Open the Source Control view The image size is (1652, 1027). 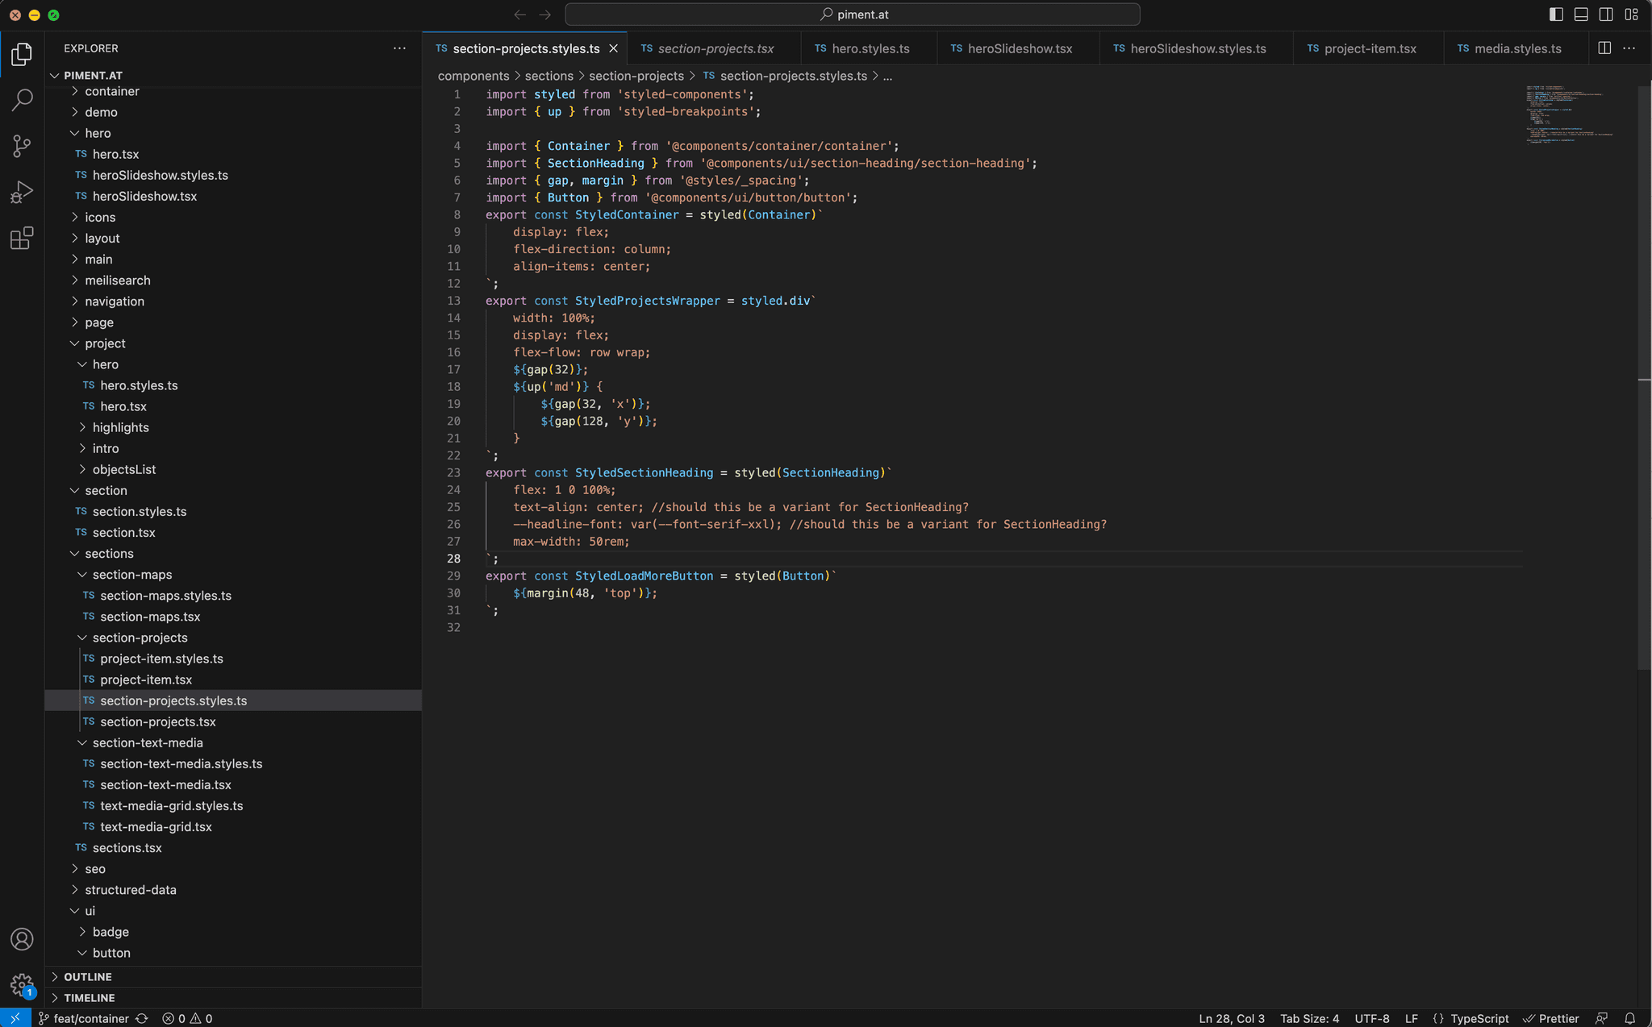[x=22, y=146]
